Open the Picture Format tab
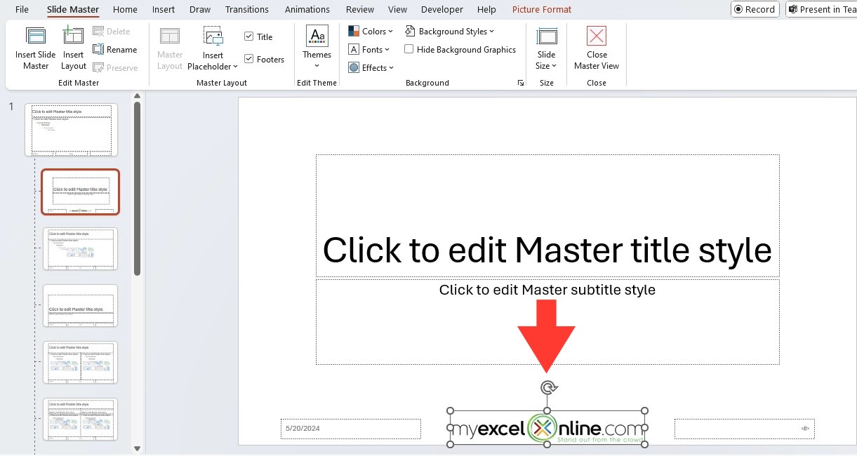The height and width of the screenshot is (456, 857). (x=542, y=9)
